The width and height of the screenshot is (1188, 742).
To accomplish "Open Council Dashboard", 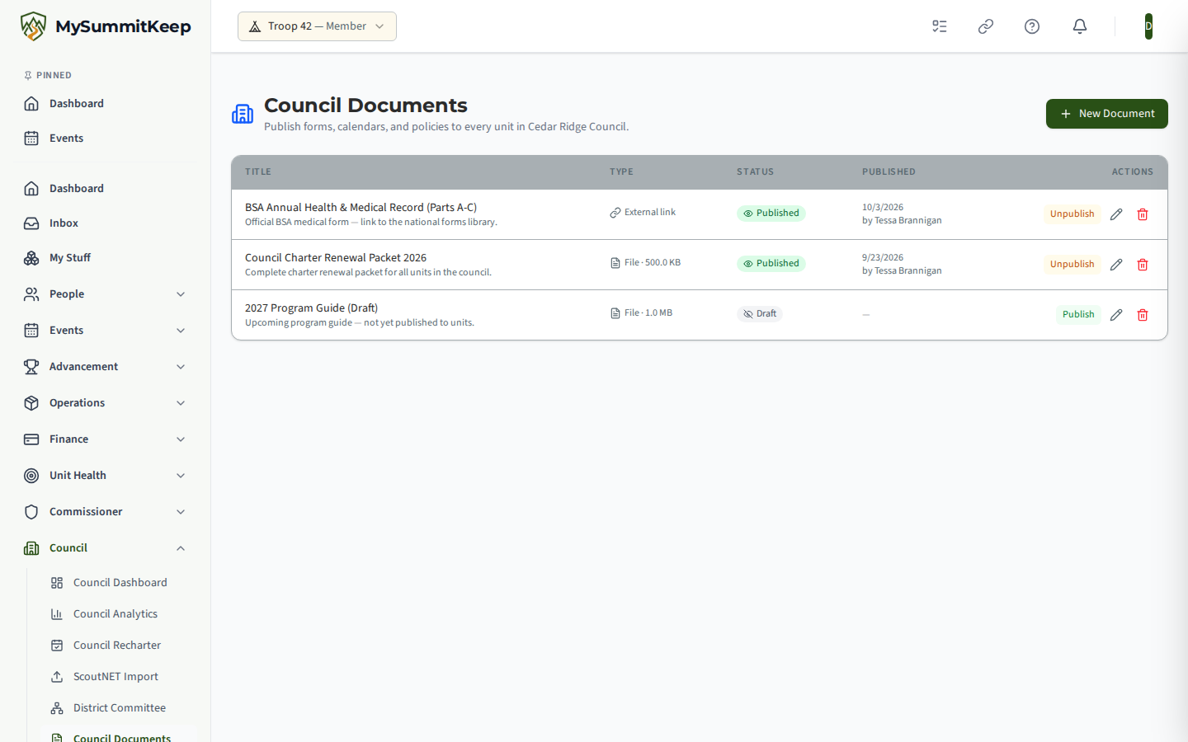I will pos(118,583).
